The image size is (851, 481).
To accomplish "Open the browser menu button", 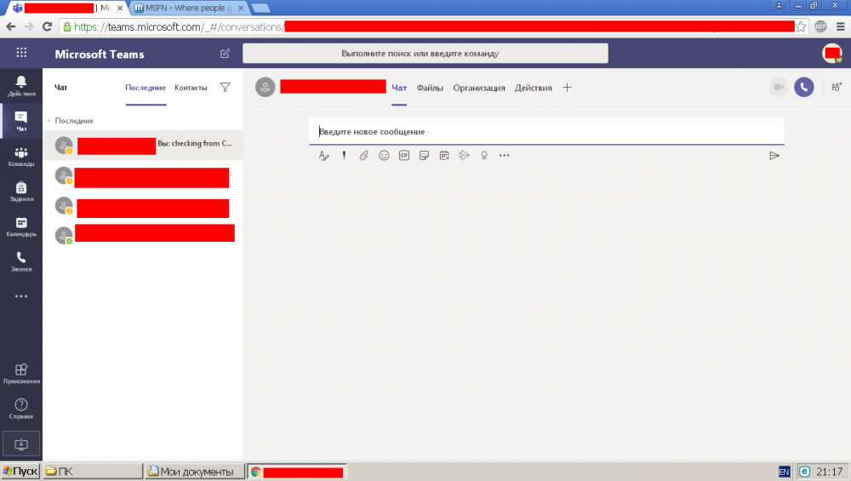I will pyautogui.click(x=840, y=26).
